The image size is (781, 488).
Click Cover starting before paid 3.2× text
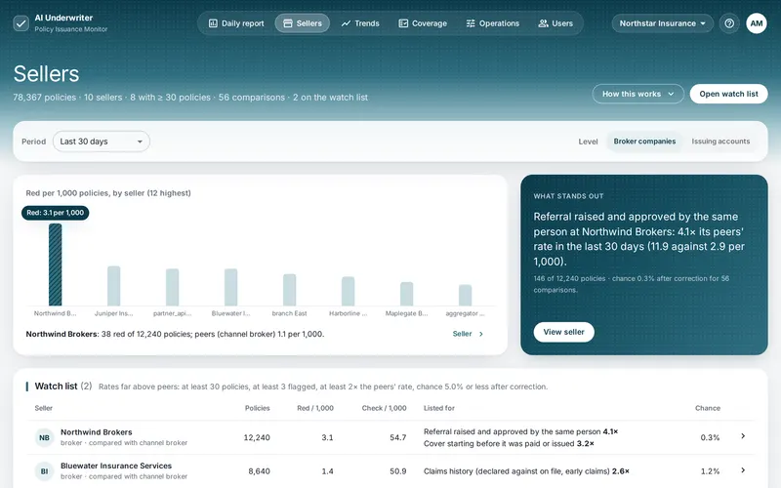pyautogui.click(x=509, y=444)
